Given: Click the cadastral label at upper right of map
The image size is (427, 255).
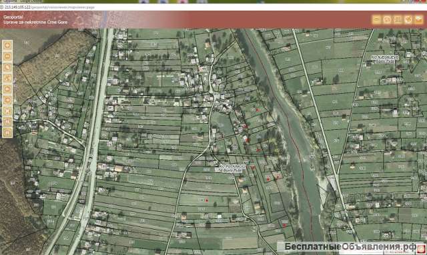Looking at the screenshot, I should [x=385, y=59].
